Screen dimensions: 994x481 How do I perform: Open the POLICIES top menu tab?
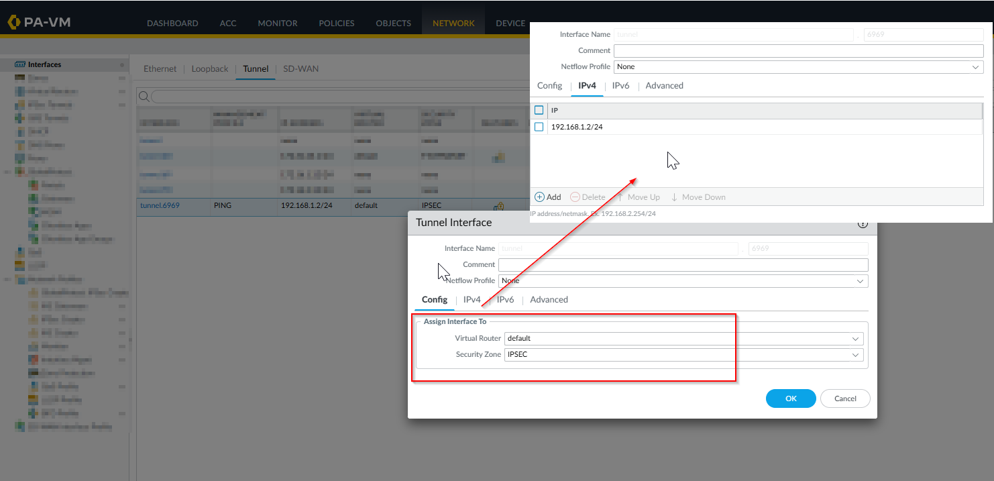[x=337, y=23]
